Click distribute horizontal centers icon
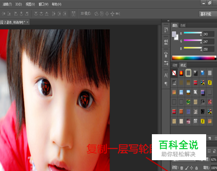Image resolution: width=217 pixels, height=171 pixels. [x=59, y=14]
